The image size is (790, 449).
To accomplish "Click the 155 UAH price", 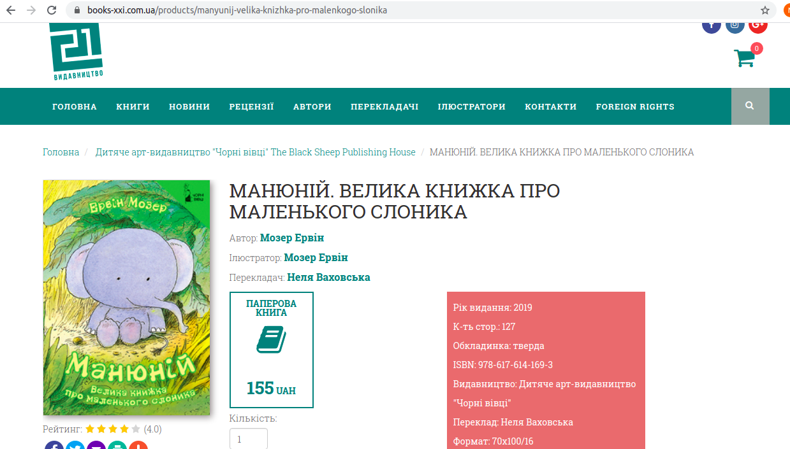I will (x=271, y=388).
